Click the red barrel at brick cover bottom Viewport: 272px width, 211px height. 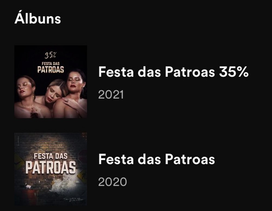pos(30,197)
